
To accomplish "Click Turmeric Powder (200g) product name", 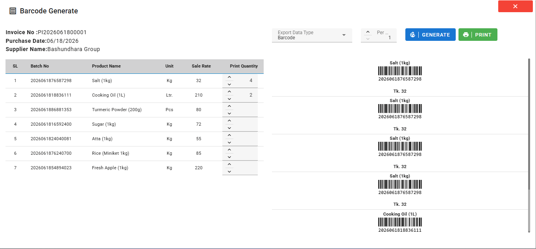I will [x=117, y=110].
